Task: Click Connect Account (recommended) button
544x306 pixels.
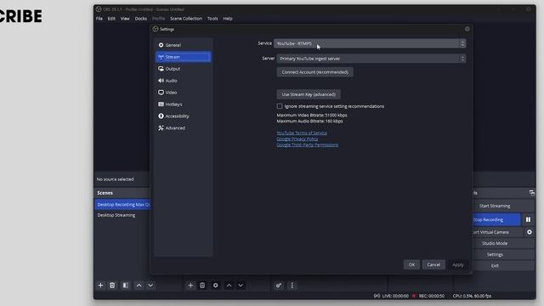Action: click(x=315, y=72)
